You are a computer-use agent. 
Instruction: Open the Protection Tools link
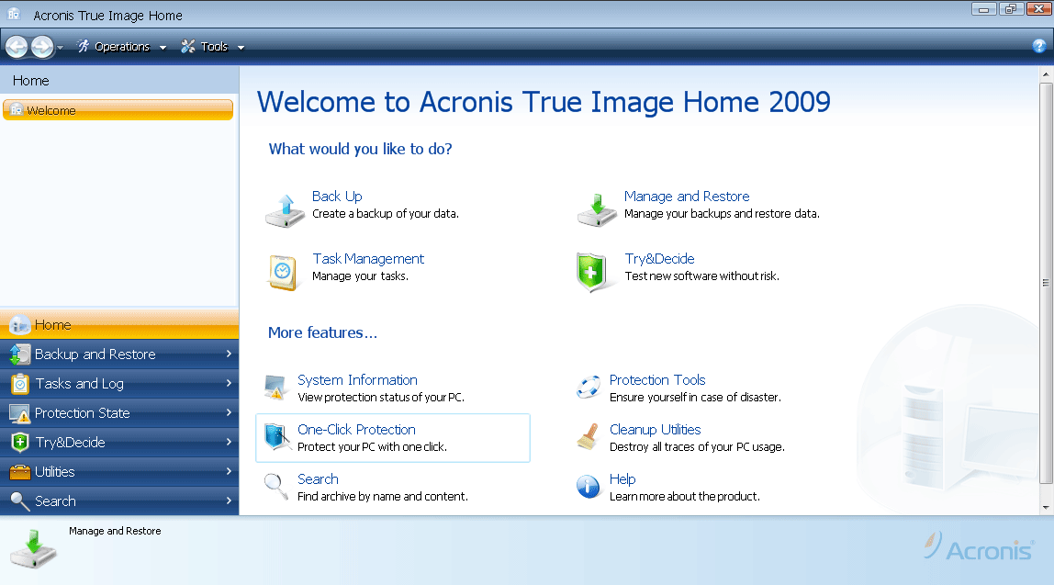(657, 380)
